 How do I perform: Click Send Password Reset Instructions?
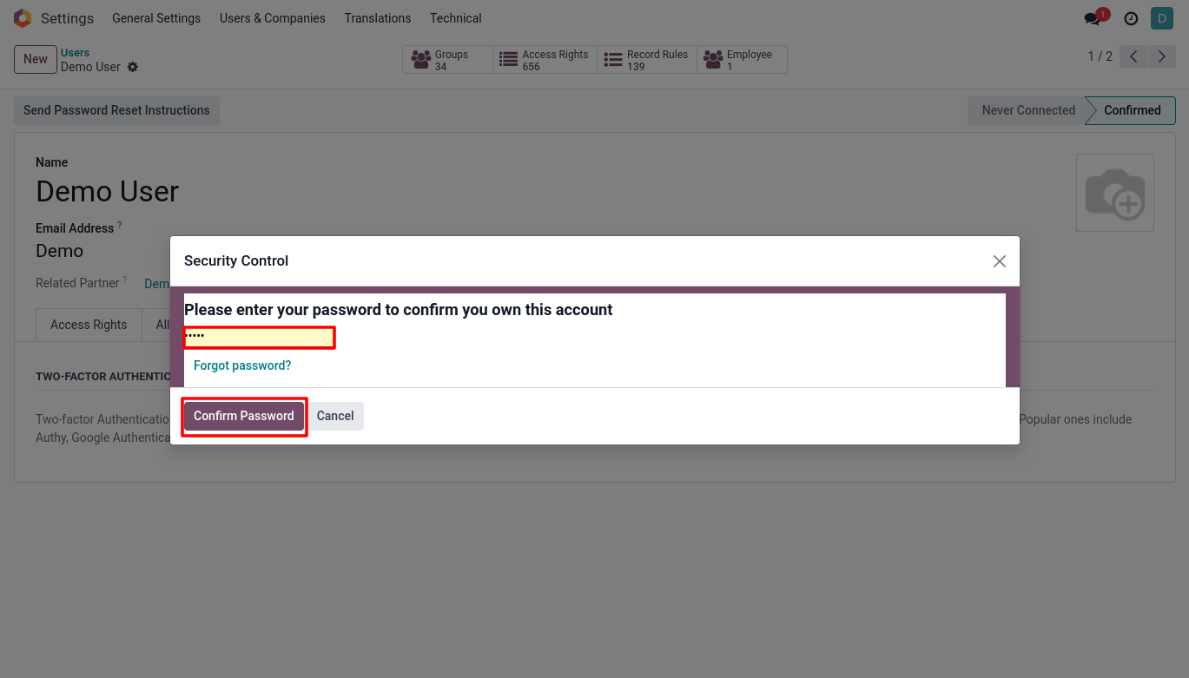click(116, 110)
